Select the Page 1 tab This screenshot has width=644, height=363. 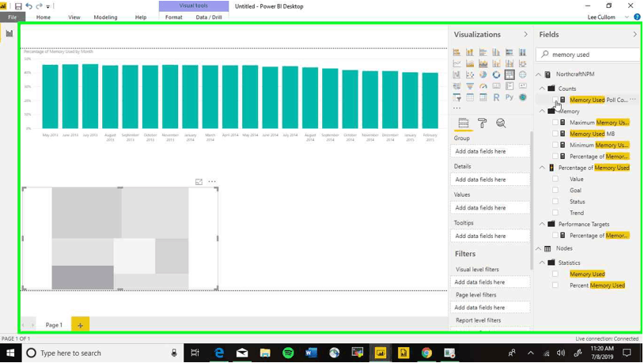54,325
